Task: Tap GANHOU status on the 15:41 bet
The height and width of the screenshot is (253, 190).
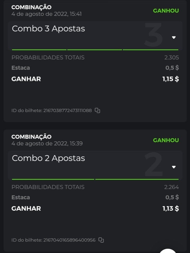Action: pos(166,11)
